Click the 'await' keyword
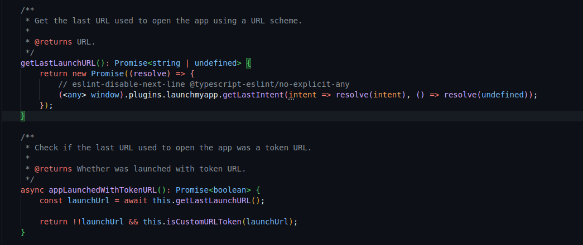The image size is (583, 245). click(136, 200)
